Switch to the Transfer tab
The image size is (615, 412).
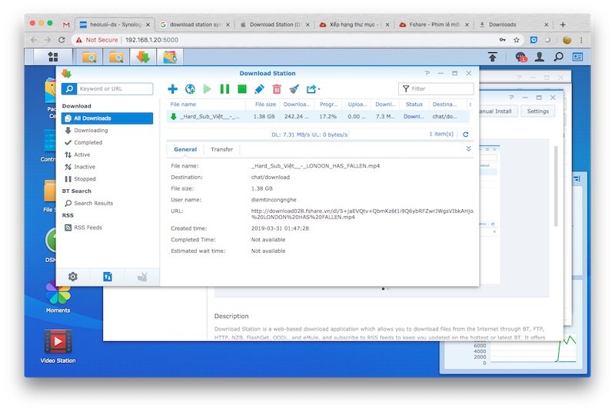[221, 149]
